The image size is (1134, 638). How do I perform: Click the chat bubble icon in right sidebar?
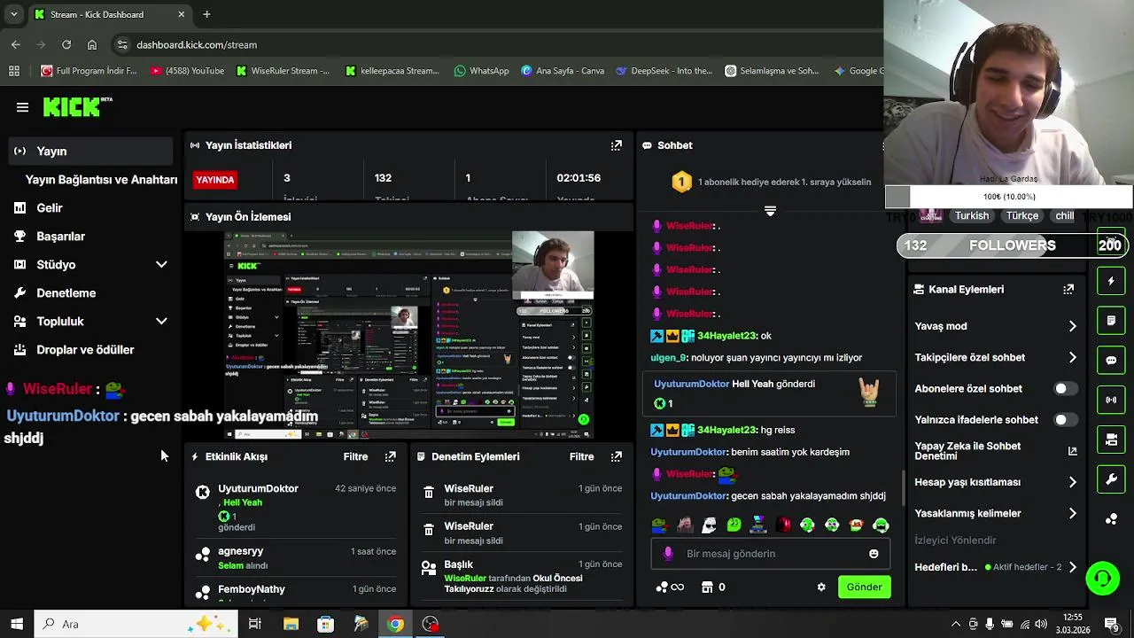click(x=1111, y=361)
